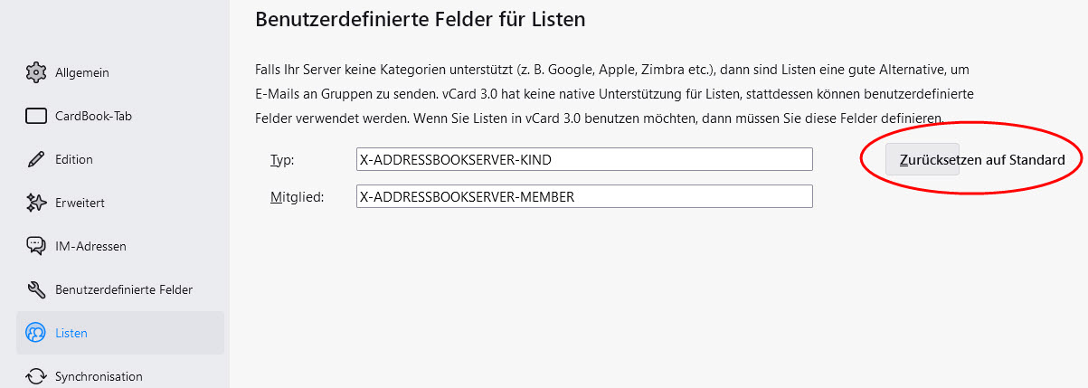Open the Allgemein settings label
The width and height of the screenshot is (1088, 388).
pos(82,72)
